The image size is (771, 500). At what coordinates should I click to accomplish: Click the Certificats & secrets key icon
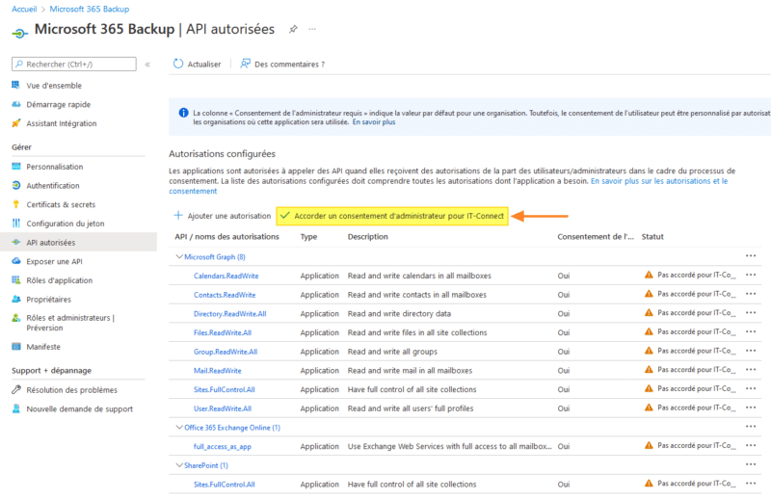click(x=16, y=204)
